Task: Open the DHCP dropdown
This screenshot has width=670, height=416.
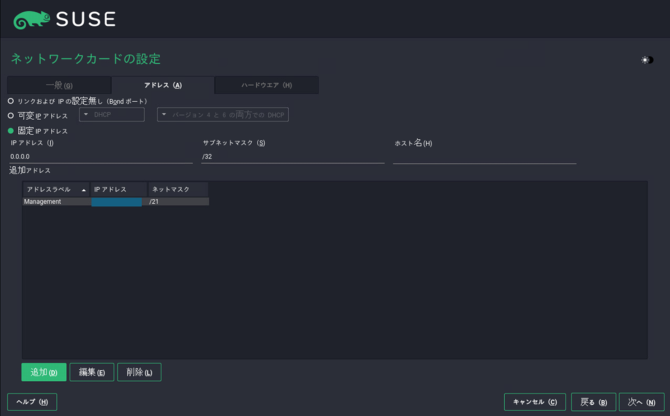Action: tap(111, 114)
